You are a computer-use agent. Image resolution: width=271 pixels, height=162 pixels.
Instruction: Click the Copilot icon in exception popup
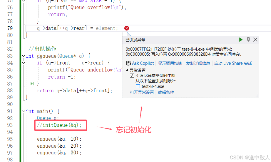click(x=128, y=63)
